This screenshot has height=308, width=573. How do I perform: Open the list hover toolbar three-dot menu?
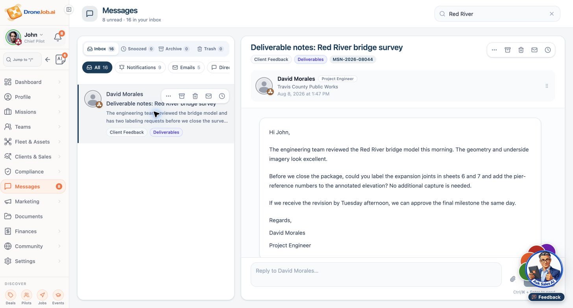(168, 96)
